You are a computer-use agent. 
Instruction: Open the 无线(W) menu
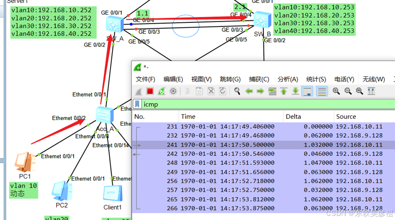[x=374, y=79]
